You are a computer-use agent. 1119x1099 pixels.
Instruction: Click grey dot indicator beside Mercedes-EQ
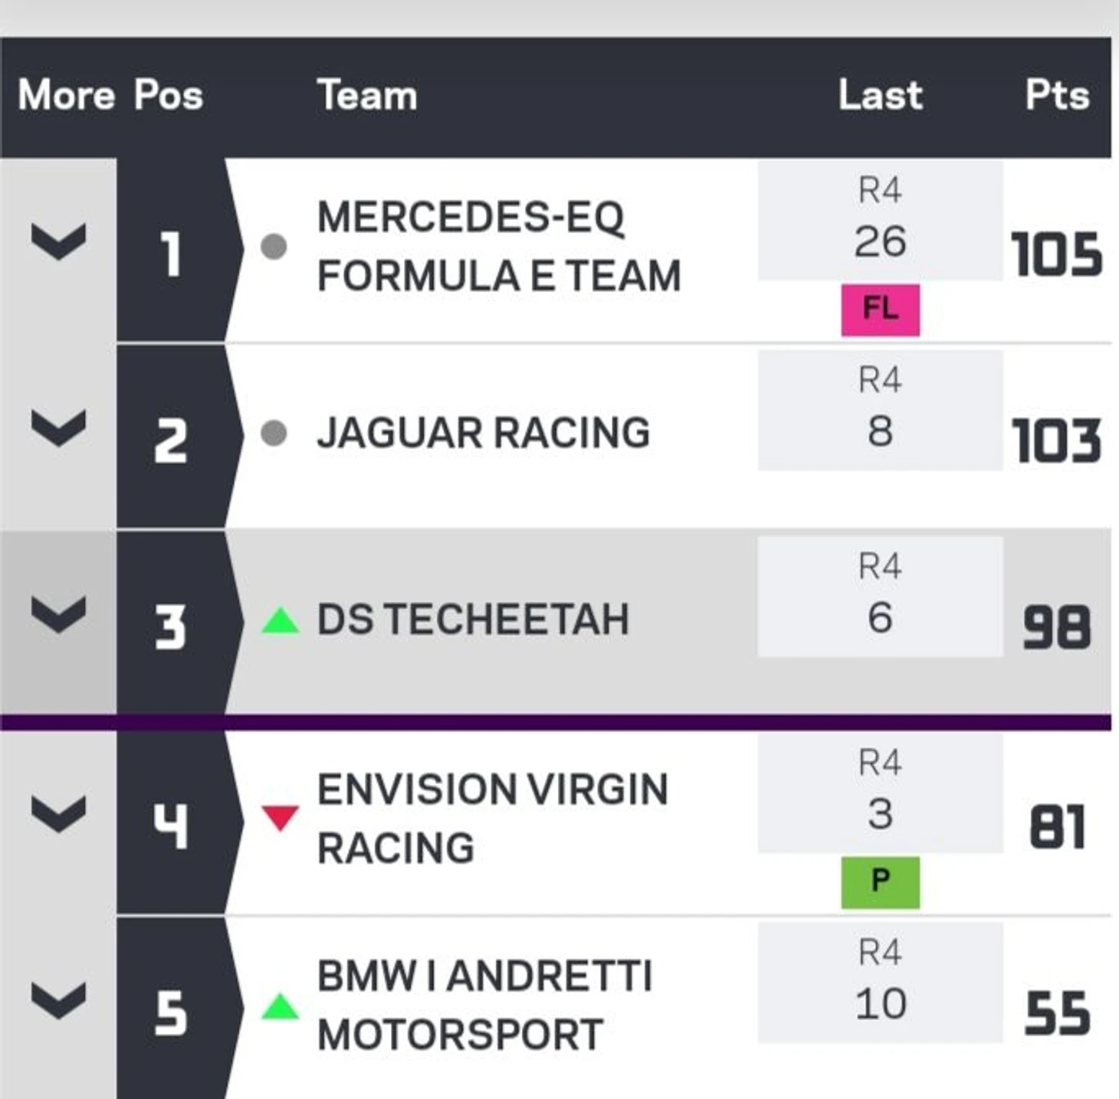(x=274, y=247)
